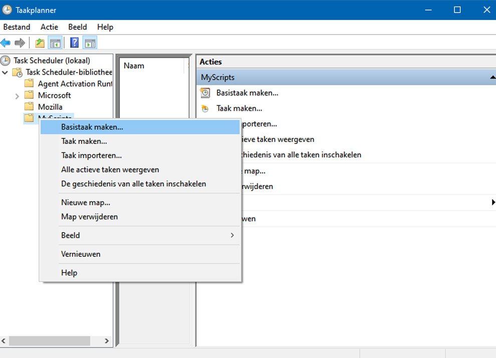Image resolution: width=496 pixels, height=358 pixels.
Task: Click the partially hidden importeren... action
Action: tap(260, 124)
